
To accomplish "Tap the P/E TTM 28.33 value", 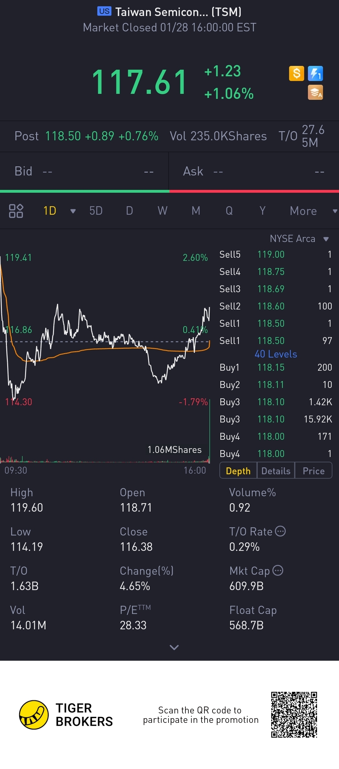I will 133,625.
